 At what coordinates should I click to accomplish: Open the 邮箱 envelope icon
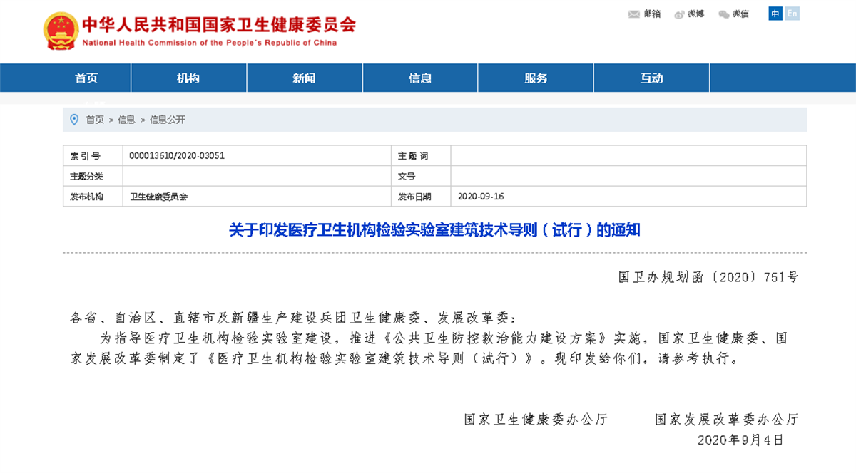pos(633,14)
